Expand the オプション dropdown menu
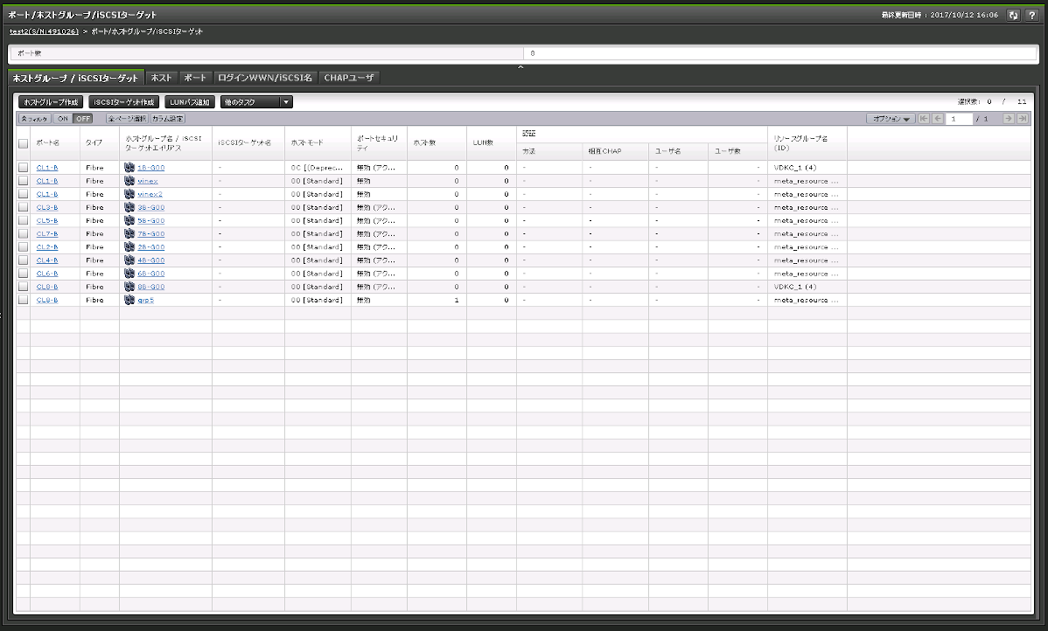The height and width of the screenshot is (631, 1048). pos(891,118)
